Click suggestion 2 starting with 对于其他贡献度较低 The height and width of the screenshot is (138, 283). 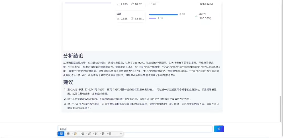coord(129,99)
